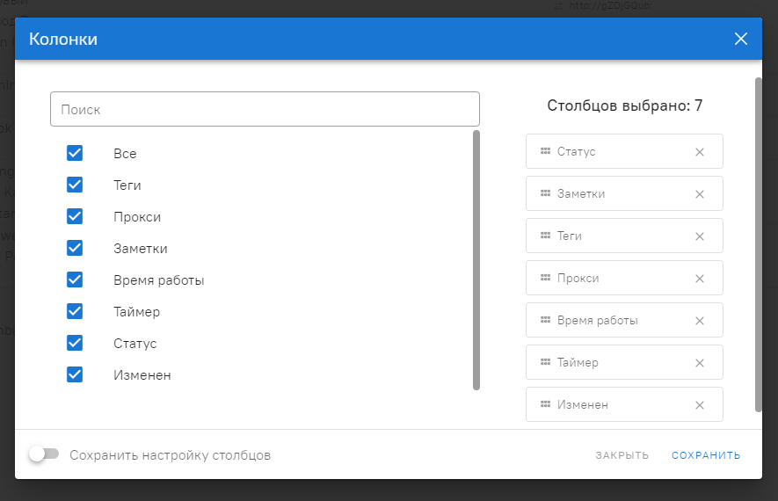Remove Изменен column with X icon
Screen dimensions: 778x501
[x=700, y=405]
